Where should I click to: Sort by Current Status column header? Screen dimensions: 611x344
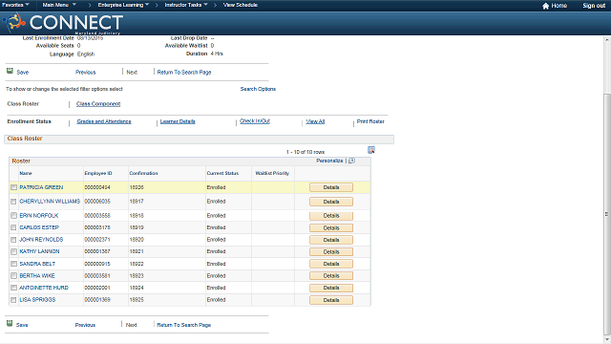point(222,173)
